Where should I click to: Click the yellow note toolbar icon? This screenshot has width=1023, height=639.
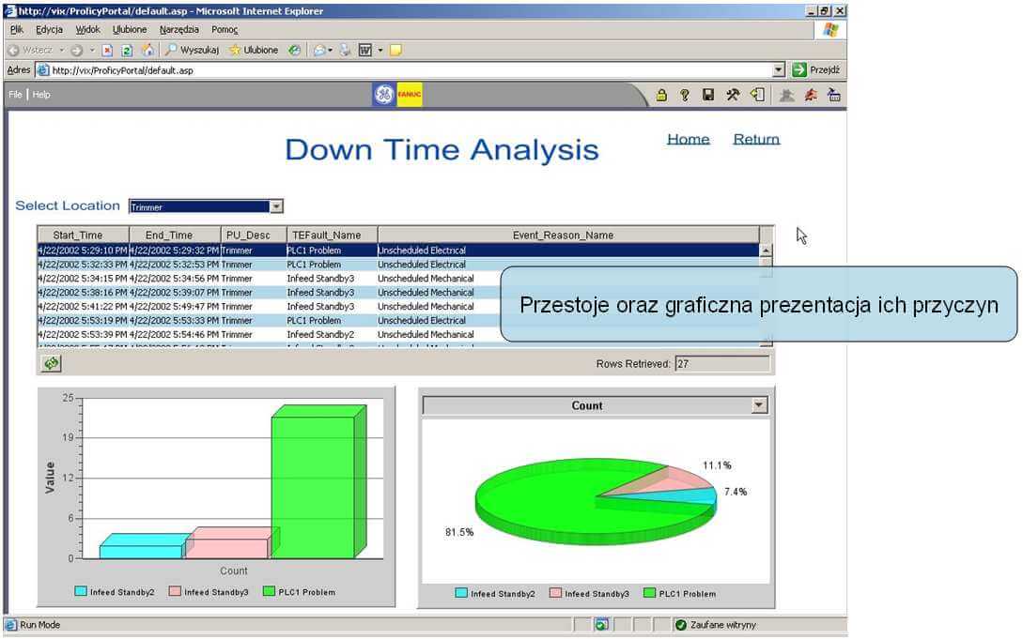pyautogui.click(x=395, y=50)
